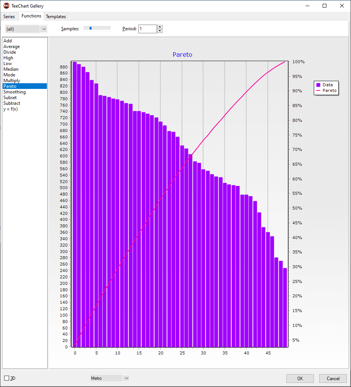Increase Period using the up stepper arrow

160,27
